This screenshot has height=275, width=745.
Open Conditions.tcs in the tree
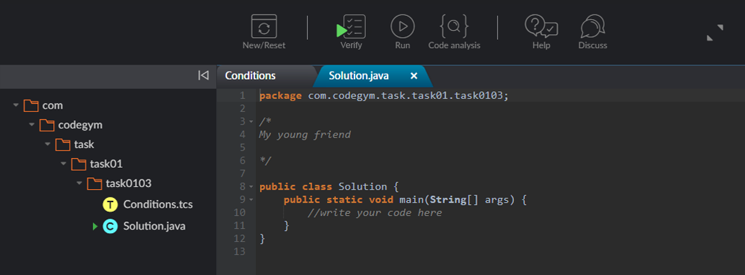(x=158, y=204)
